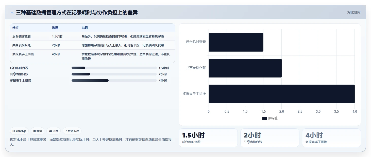The image size is (371, 157).
Task: Click the 维度 column header
Action: pos(15,28)
